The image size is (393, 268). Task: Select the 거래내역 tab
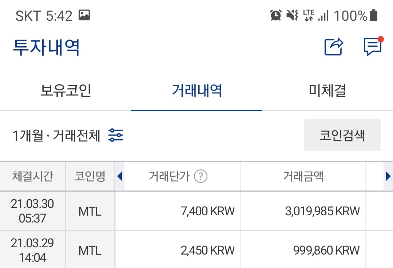point(196,91)
